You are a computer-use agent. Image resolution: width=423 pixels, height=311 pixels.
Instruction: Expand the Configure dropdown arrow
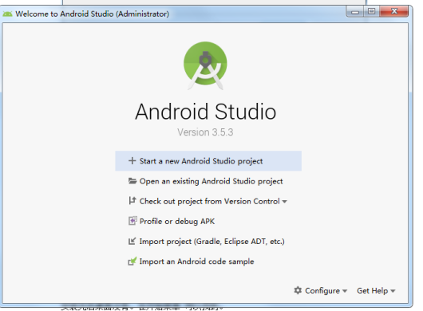coord(345,291)
